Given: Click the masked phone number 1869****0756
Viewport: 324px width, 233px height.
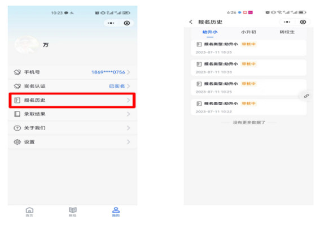Looking at the screenshot, I should (x=108, y=72).
